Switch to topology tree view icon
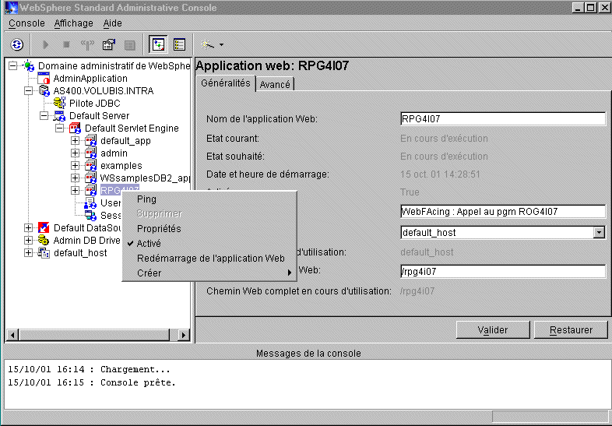The image size is (612, 426). pos(158,44)
